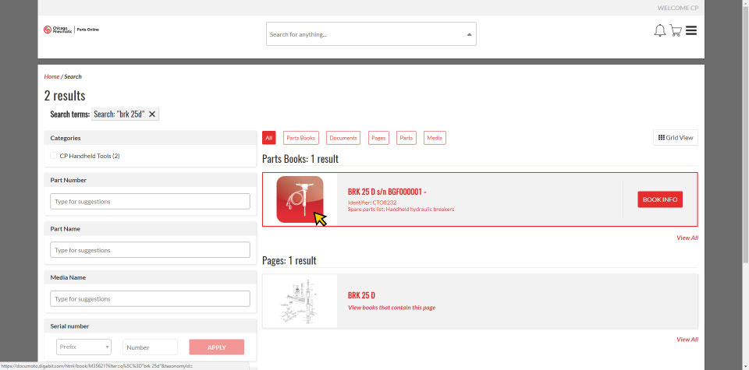
Task: Click the Part Name suggestions field
Action: pos(150,250)
